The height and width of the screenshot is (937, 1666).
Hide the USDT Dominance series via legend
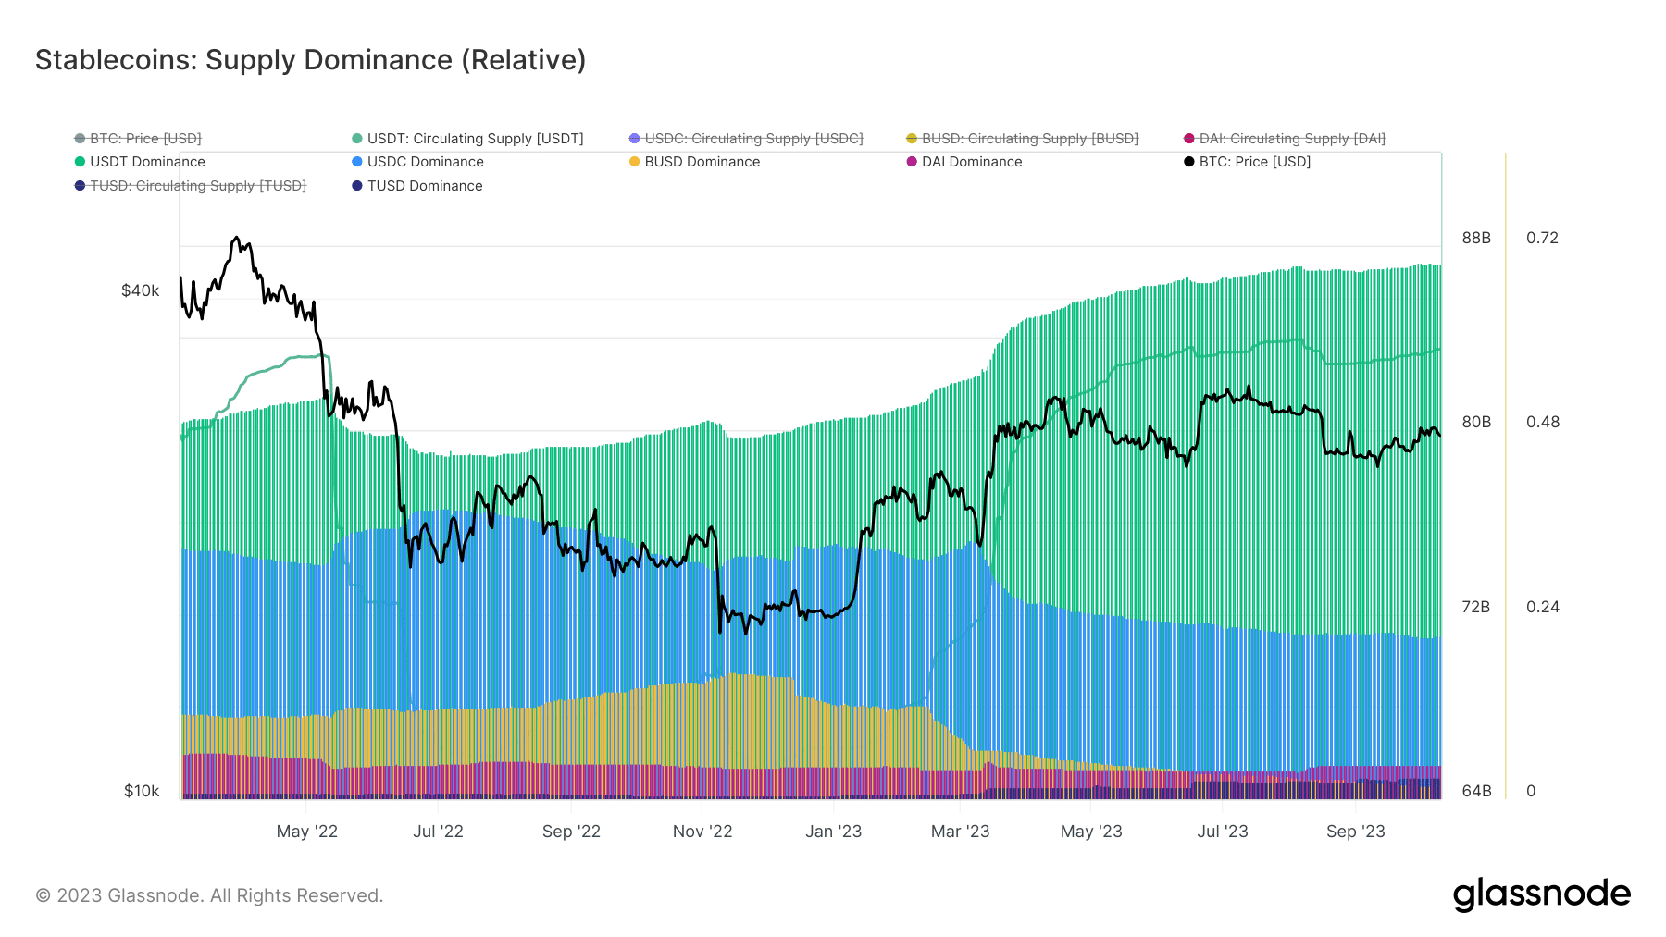tap(140, 162)
